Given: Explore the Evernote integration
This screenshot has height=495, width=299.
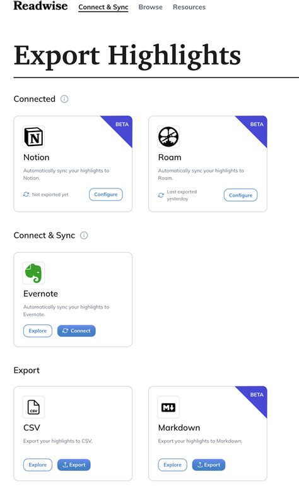Looking at the screenshot, I should pyautogui.click(x=37, y=331).
